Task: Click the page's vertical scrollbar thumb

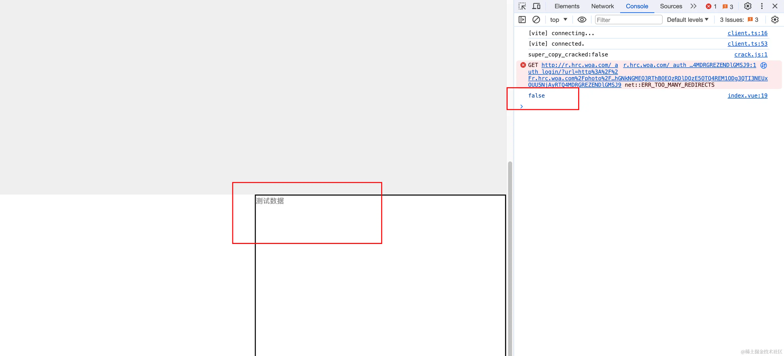Action: tap(510, 258)
